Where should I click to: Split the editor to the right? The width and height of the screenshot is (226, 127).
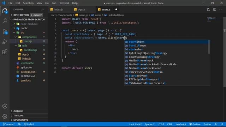[215, 10]
